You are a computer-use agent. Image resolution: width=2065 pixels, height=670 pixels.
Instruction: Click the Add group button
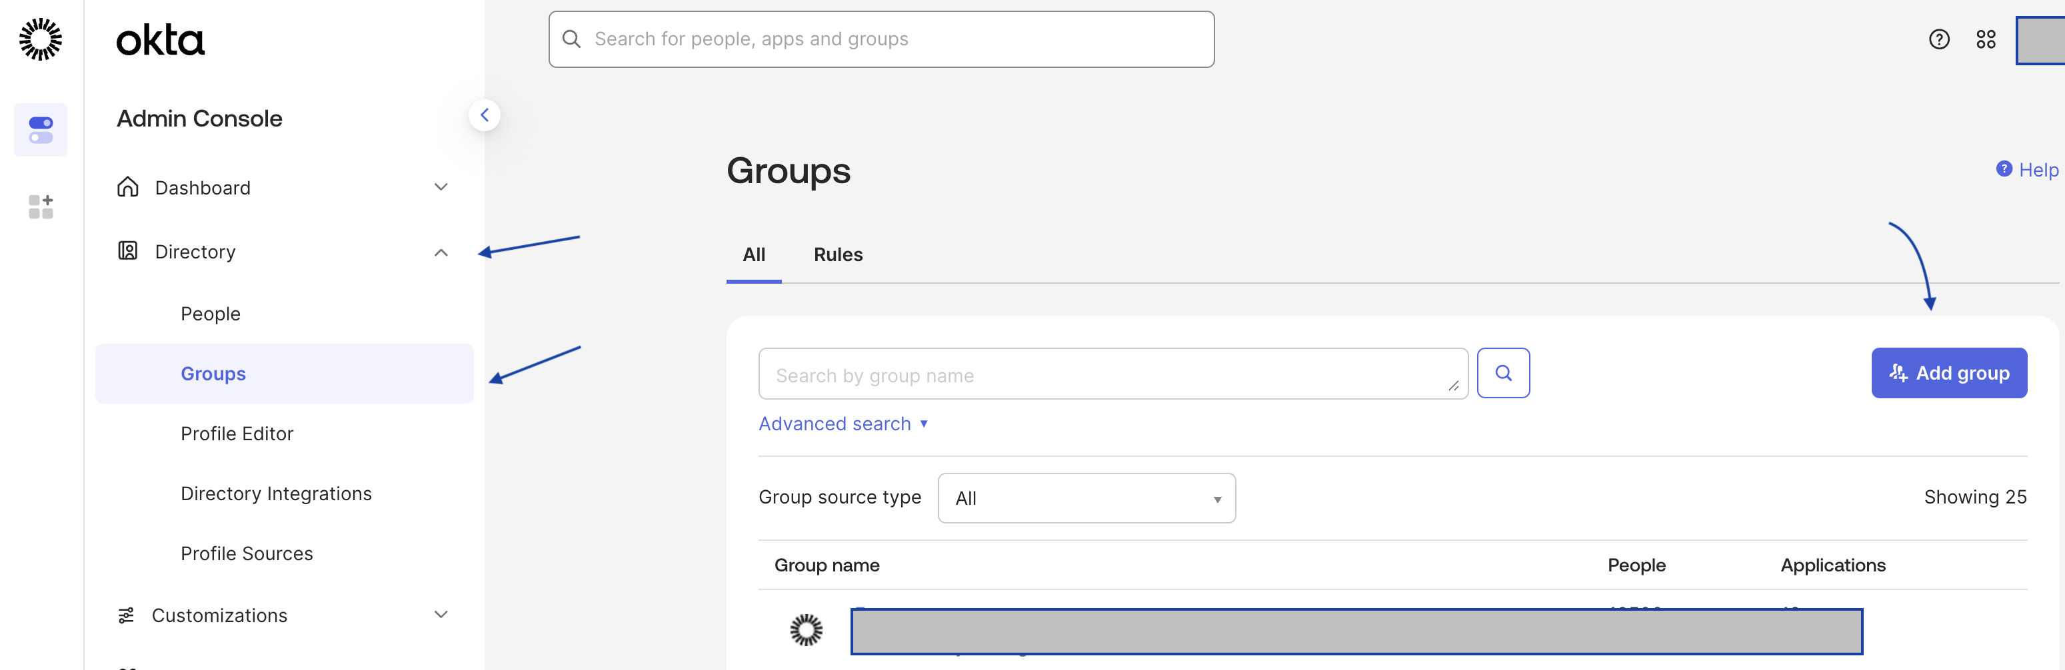[x=1948, y=373]
